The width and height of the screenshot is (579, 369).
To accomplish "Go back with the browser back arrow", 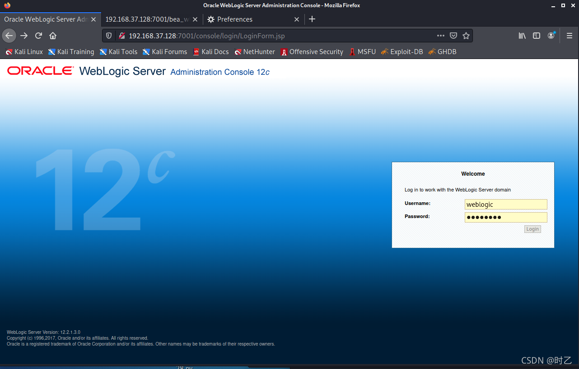I will [9, 36].
